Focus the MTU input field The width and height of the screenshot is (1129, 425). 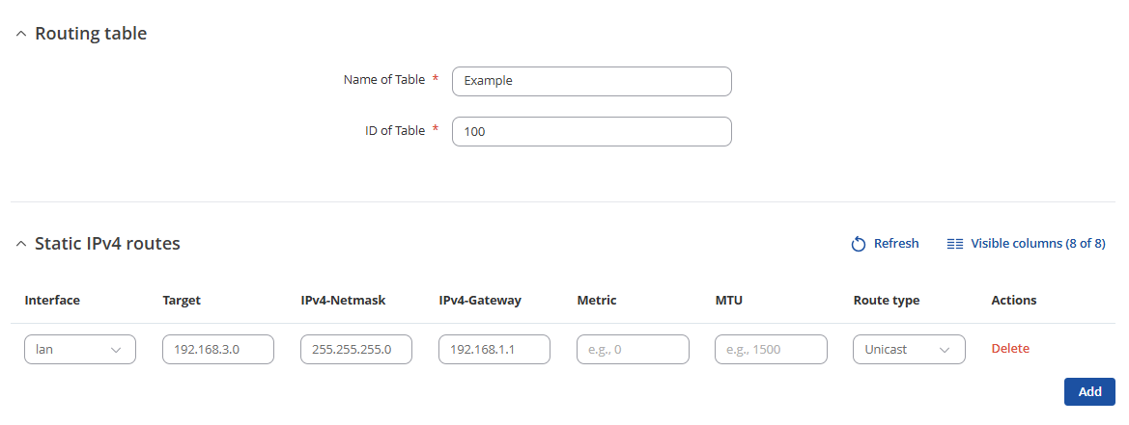pos(771,349)
